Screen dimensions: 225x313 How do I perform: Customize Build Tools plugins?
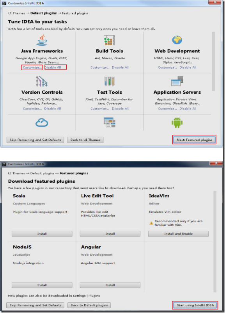click(100, 68)
